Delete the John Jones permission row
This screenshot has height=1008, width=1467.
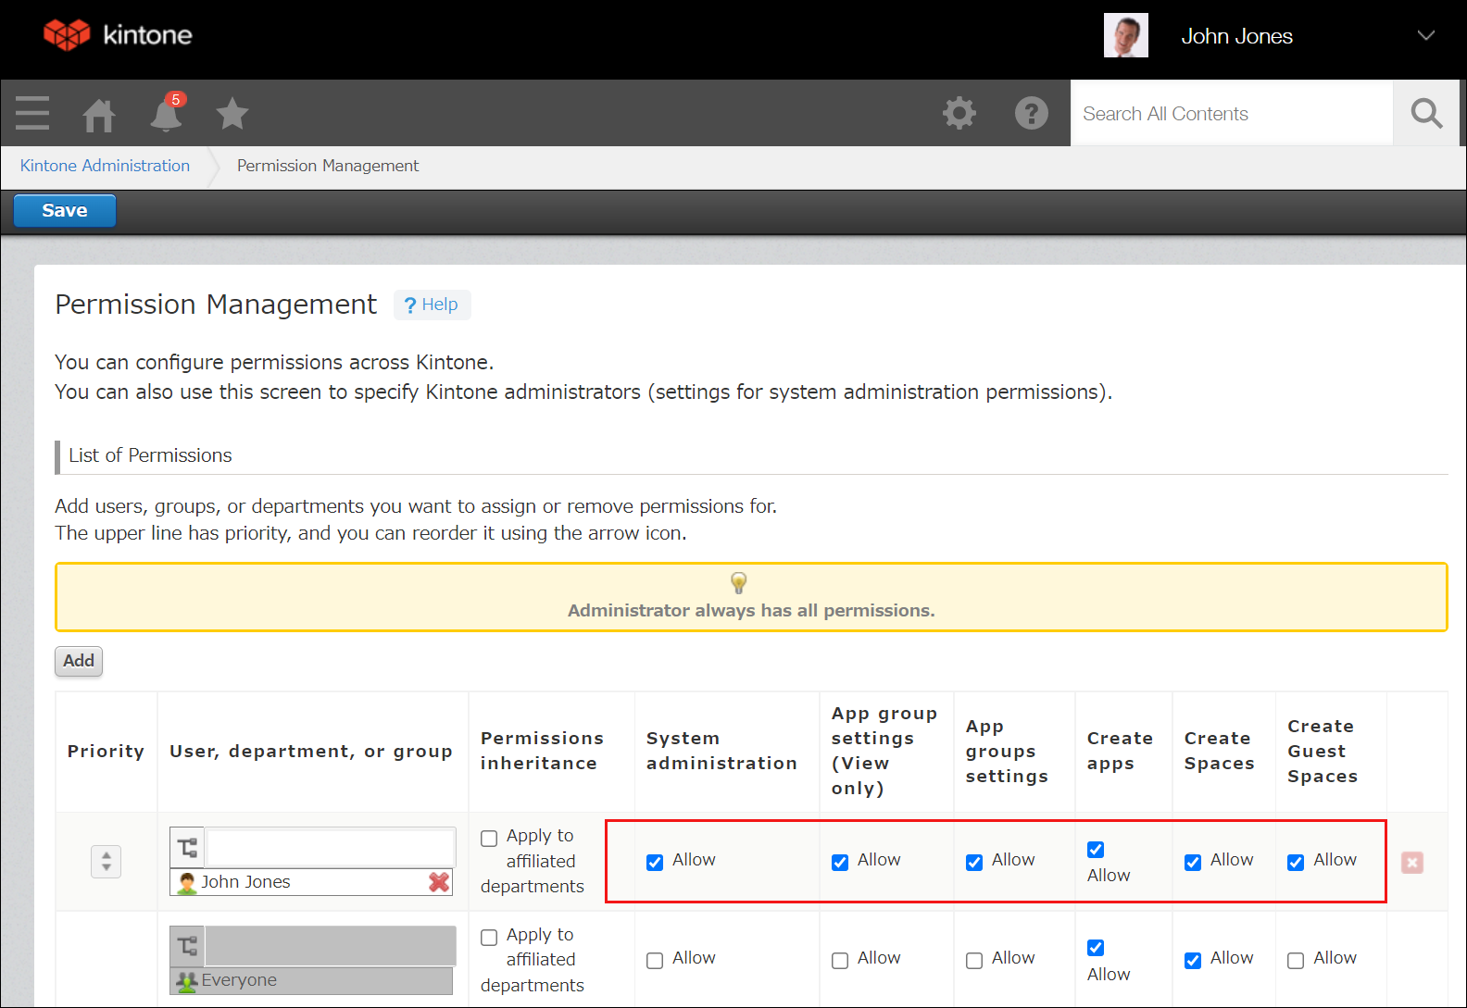pyautogui.click(x=1412, y=863)
